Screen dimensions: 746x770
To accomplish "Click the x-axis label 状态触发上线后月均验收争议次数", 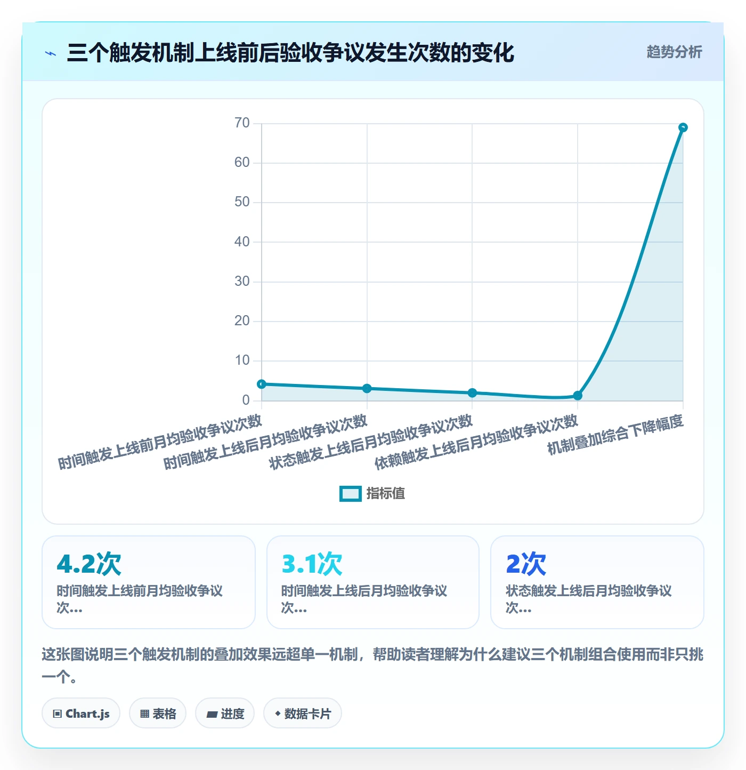I will pyautogui.click(x=371, y=442).
